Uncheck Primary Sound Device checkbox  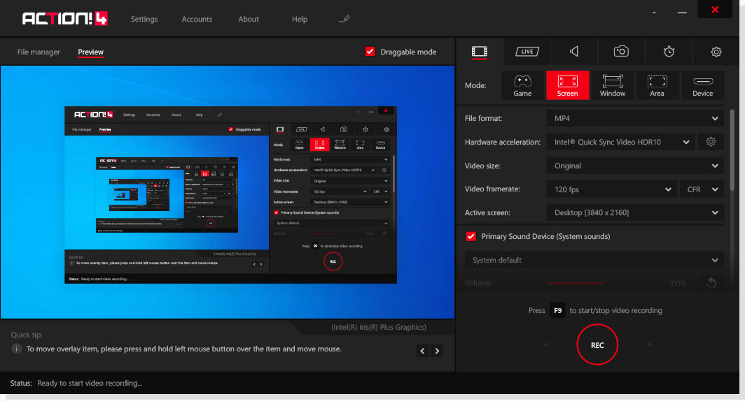[471, 237]
